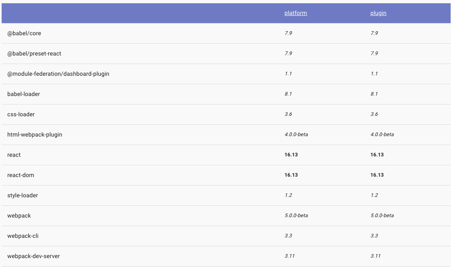Click plugin version 3.3 for webpack-cli

tap(374, 236)
